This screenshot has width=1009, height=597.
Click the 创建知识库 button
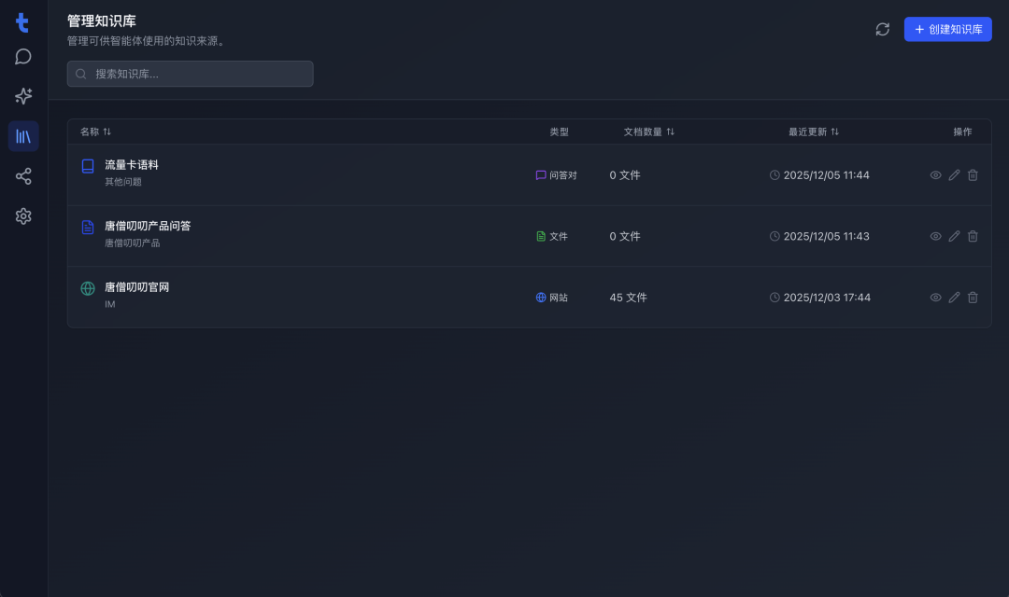point(947,29)
